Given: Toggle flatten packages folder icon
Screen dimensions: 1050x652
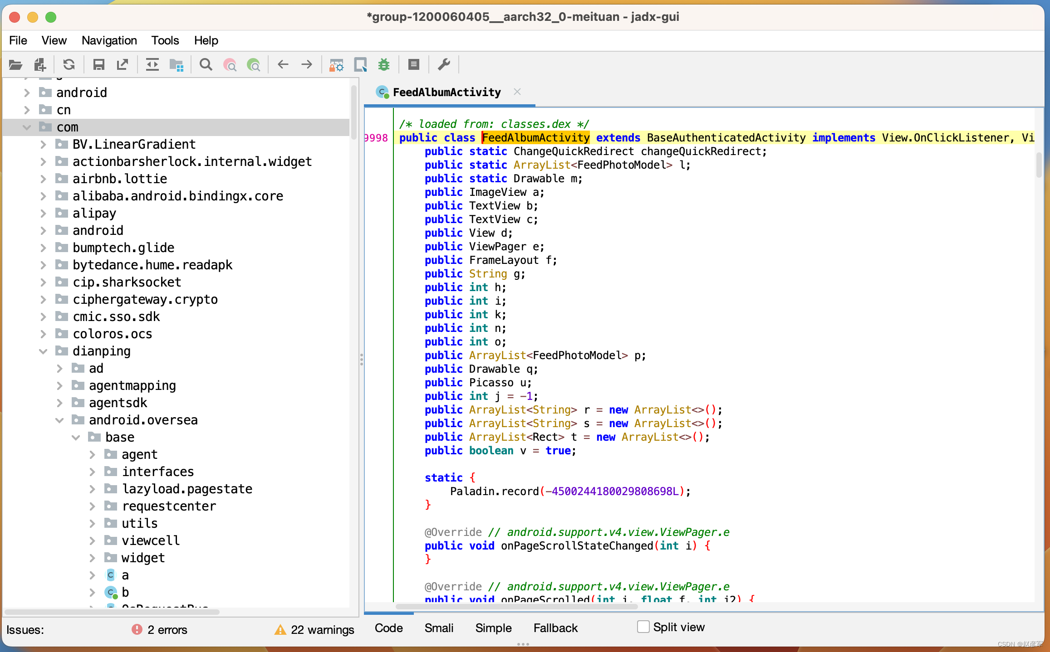Looking at the screenshot, I should point(176,65).
